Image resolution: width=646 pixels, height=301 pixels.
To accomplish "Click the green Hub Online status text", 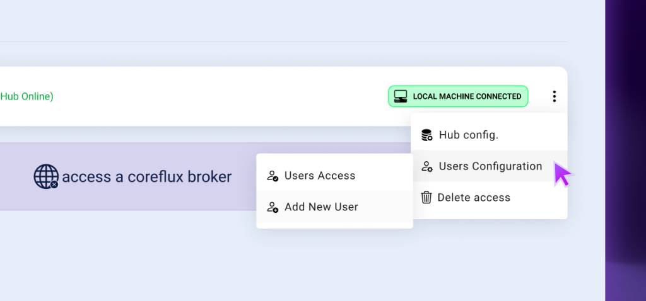I will pos(26,96).
